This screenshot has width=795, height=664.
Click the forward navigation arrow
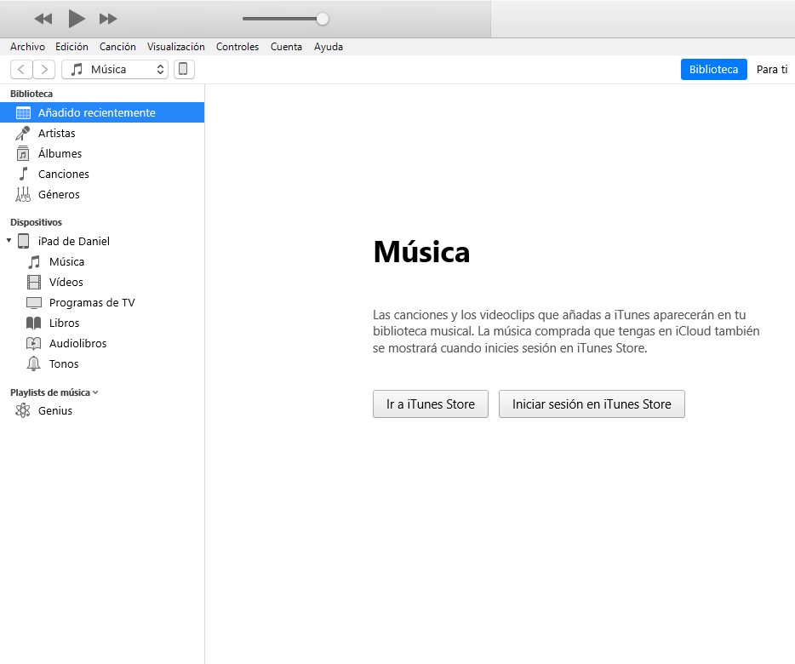click(x=44, y=69)
